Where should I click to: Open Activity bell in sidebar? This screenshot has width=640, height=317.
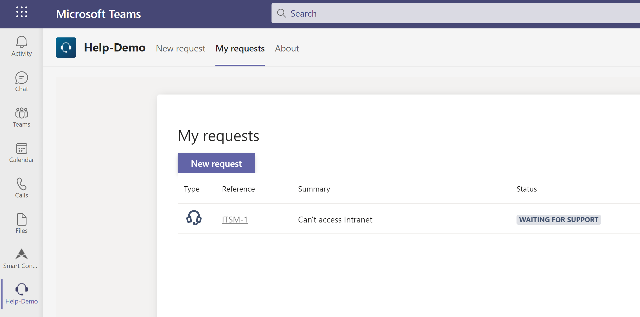(x=21, y=46)
